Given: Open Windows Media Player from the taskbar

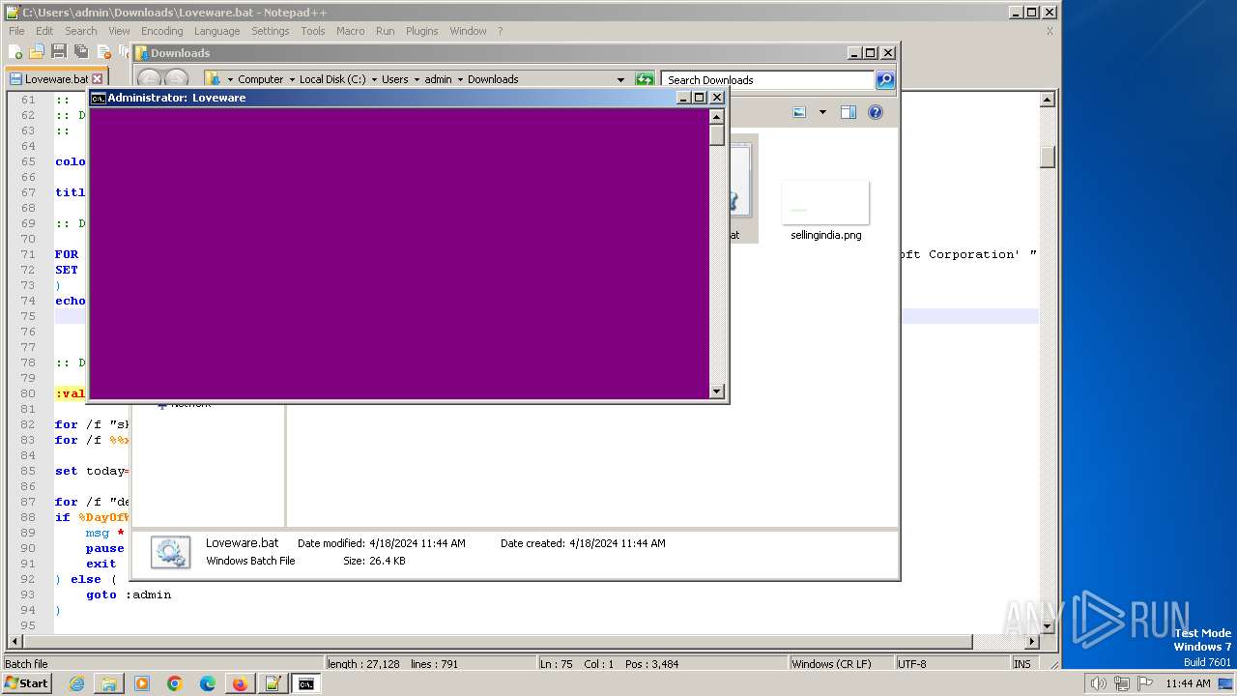Looking at the screenshot, I should (142, 683).
